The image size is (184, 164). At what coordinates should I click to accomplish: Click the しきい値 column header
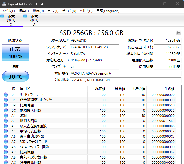[137, 89]
